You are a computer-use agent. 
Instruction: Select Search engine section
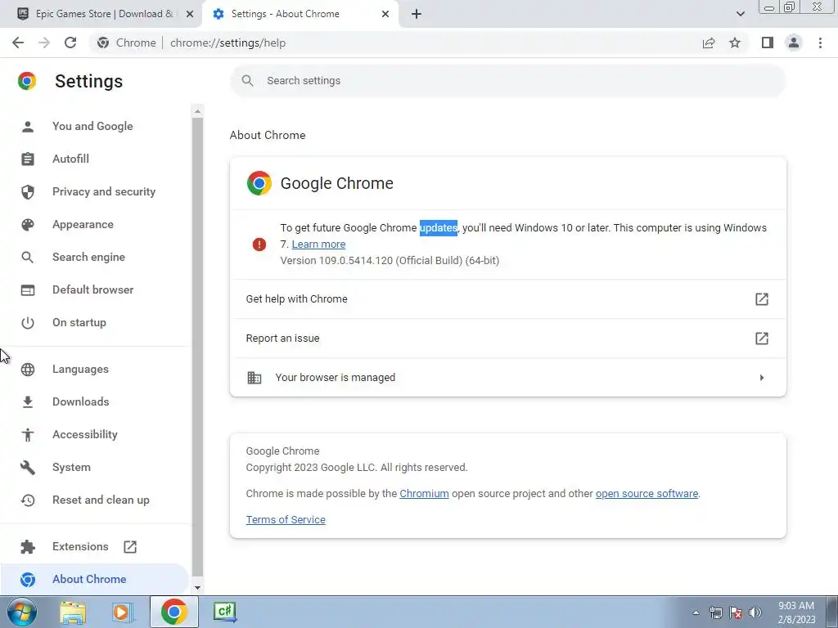88,257
